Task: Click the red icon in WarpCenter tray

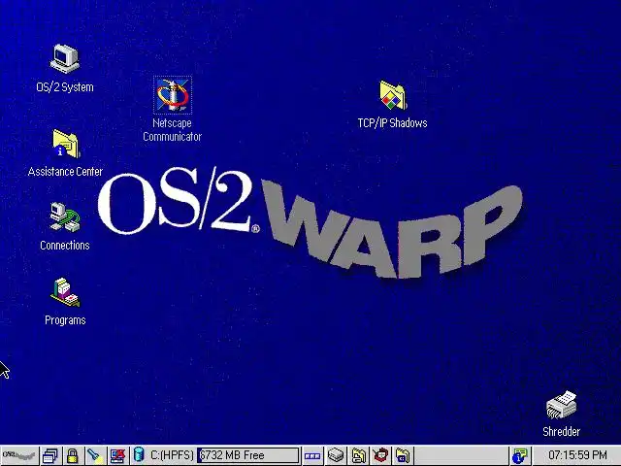Action: (x=381, y=455)
